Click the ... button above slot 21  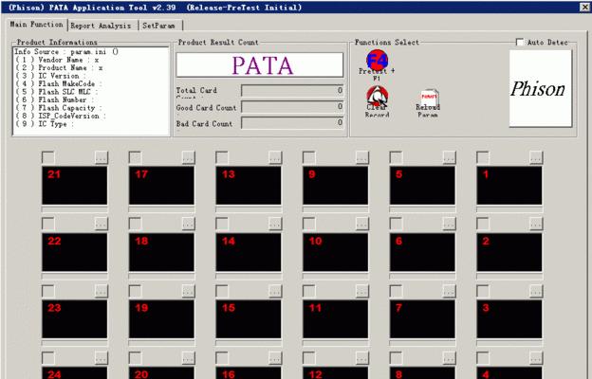[102, 157]
